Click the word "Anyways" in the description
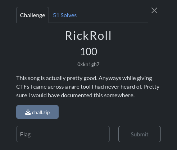Viewport: 177px width, 150px height. coord(110,78)
